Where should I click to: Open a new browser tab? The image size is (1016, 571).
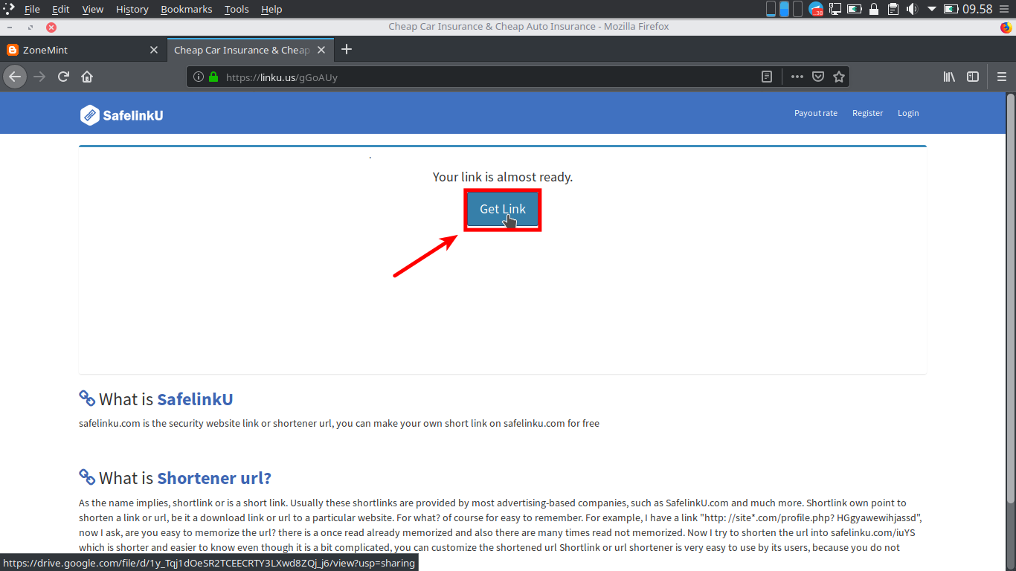pyautogui.click(x=347, y=50)
